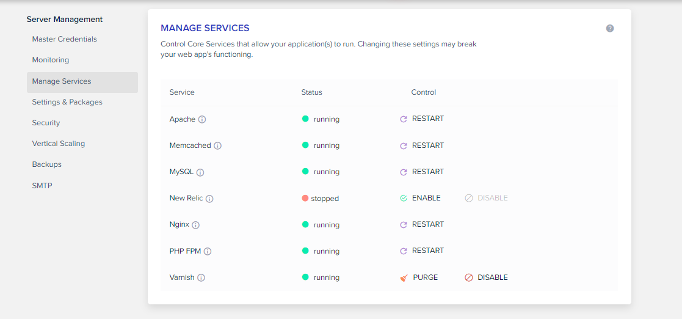Click the Nginx info icon
Screen dimensions: 682x319
click(195, 225)
